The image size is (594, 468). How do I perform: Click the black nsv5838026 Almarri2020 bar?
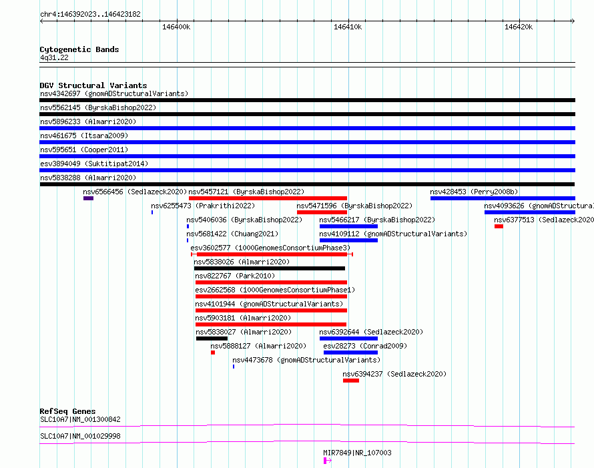(x=270, y=268)
